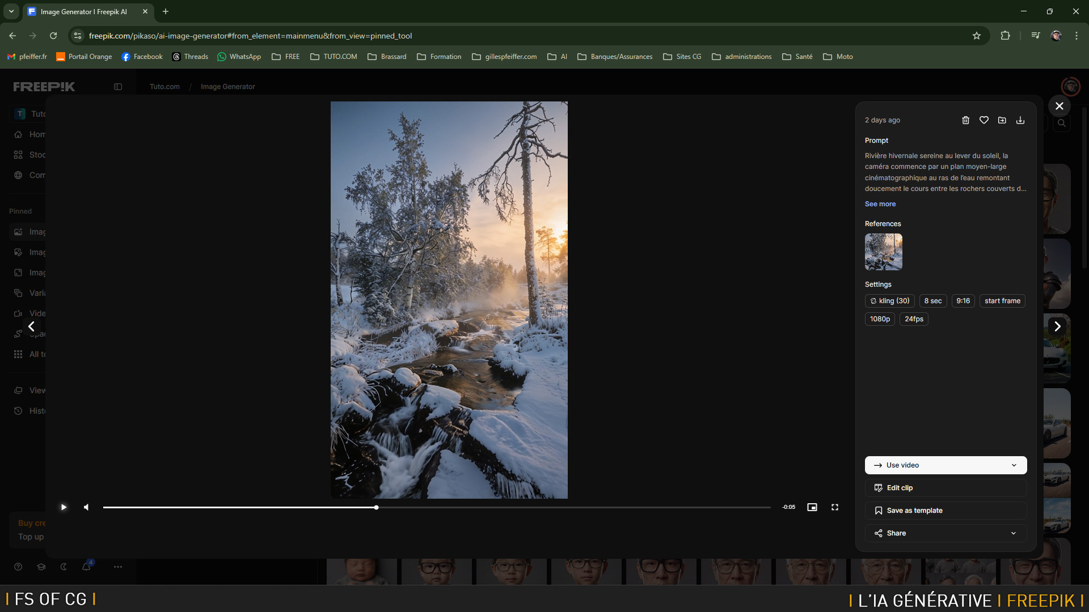Image resolution: width=1089 pixels, height=612 pixels.
Task: Go to the previous generated item
Action: 32,326
